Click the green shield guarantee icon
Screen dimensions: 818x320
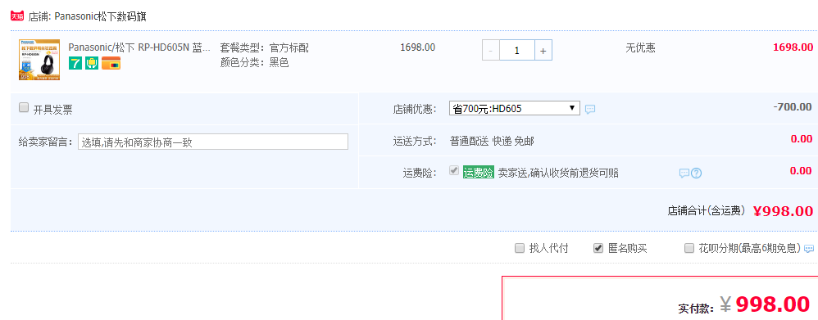[92, 63]
